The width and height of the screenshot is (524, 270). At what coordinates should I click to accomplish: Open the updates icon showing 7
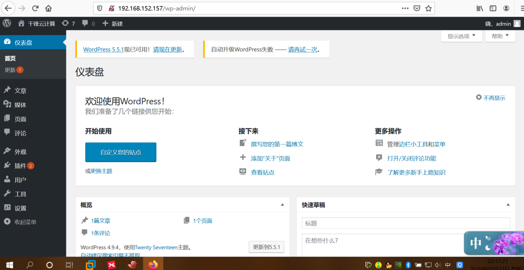click(68, 24)
